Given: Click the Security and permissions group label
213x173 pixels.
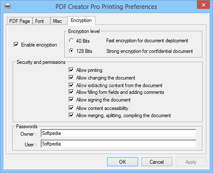Looking at the screenshot, I should [x=41, y=62].
